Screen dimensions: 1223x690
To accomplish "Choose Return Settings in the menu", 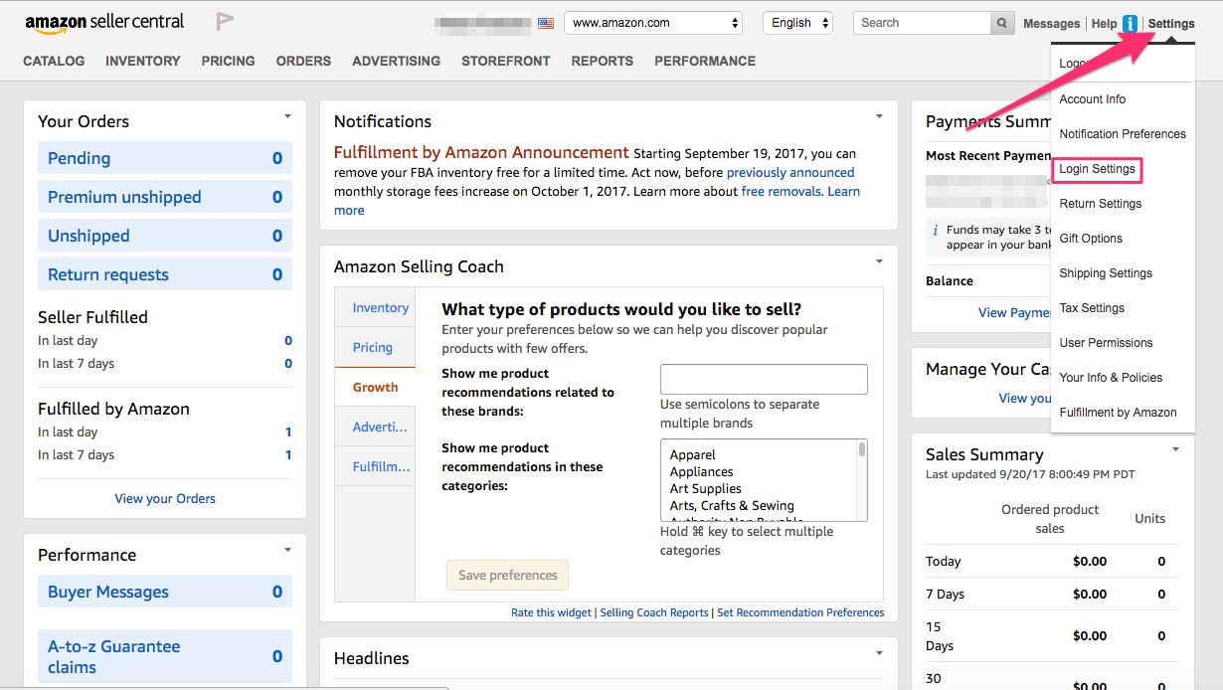I will [1101, 204].
